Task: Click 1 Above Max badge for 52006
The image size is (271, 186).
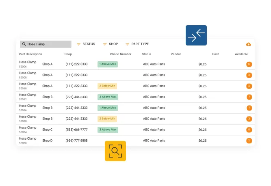Action: point(108,64)
